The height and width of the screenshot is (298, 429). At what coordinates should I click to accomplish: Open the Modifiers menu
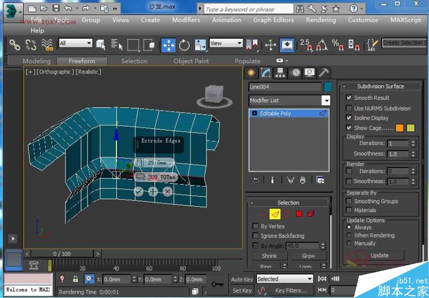[186, 20]
